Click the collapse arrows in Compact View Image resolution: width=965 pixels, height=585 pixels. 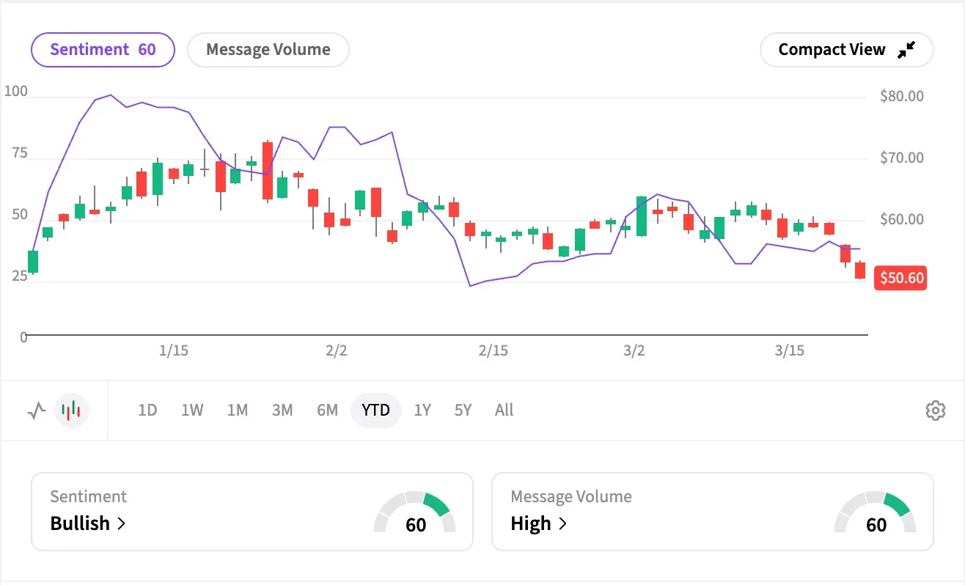point(907,49)
